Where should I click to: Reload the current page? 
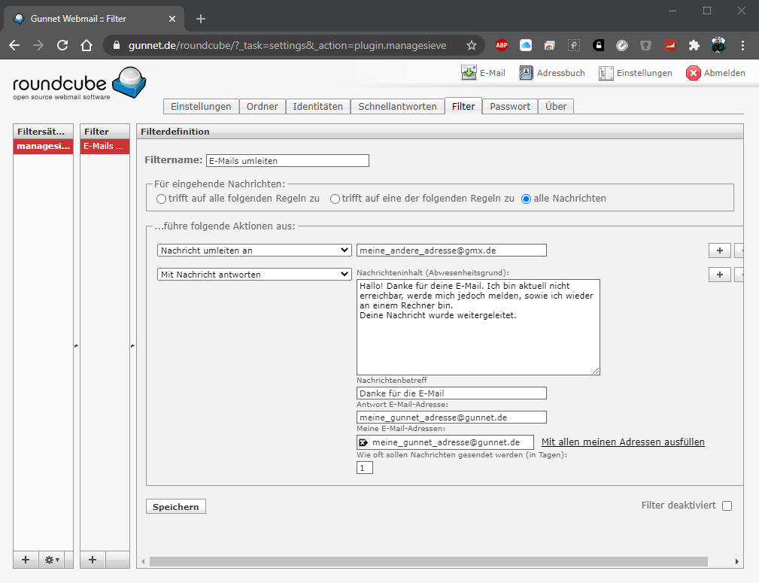tap(62, 46)
